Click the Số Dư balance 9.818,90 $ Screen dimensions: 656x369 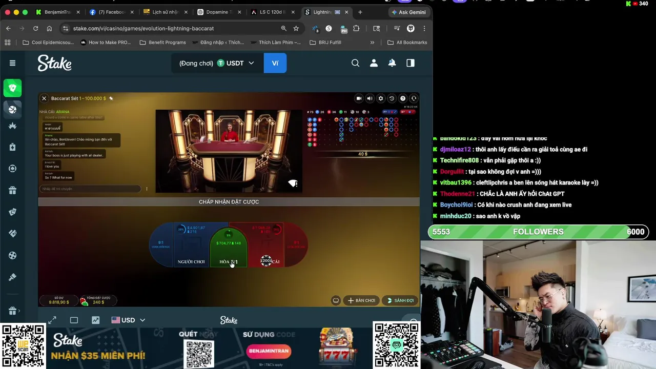(x=59, y=300)
